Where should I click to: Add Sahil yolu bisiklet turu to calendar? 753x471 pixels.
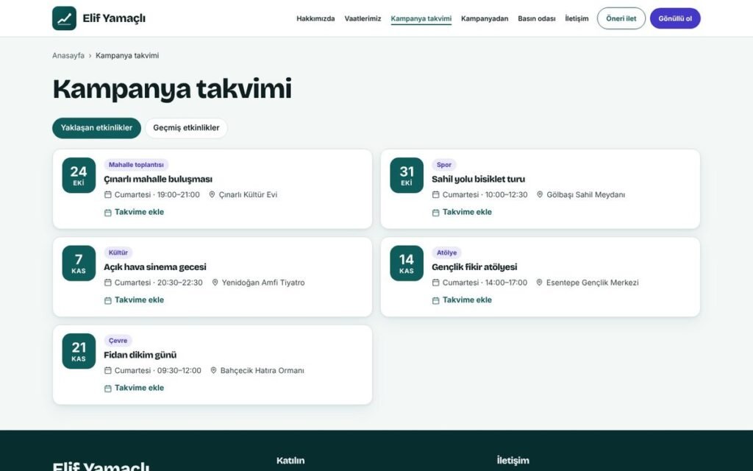click(x=462, y=212)
